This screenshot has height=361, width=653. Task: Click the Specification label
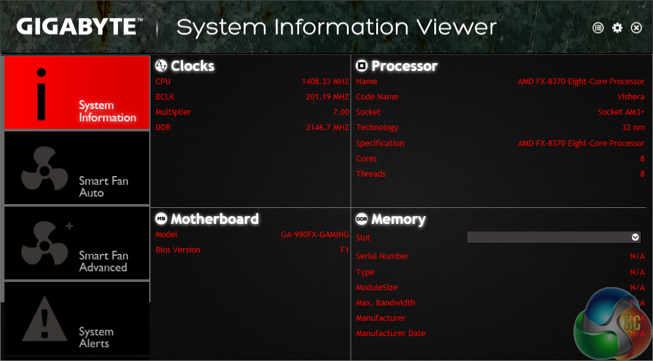[x=380, y=144]
